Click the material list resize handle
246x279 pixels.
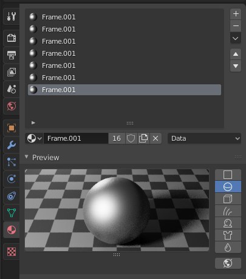point(130,123)
